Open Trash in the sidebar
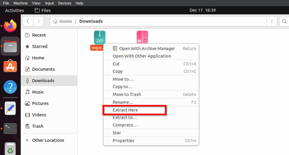 pyautogui.click(x=37, y=126)
